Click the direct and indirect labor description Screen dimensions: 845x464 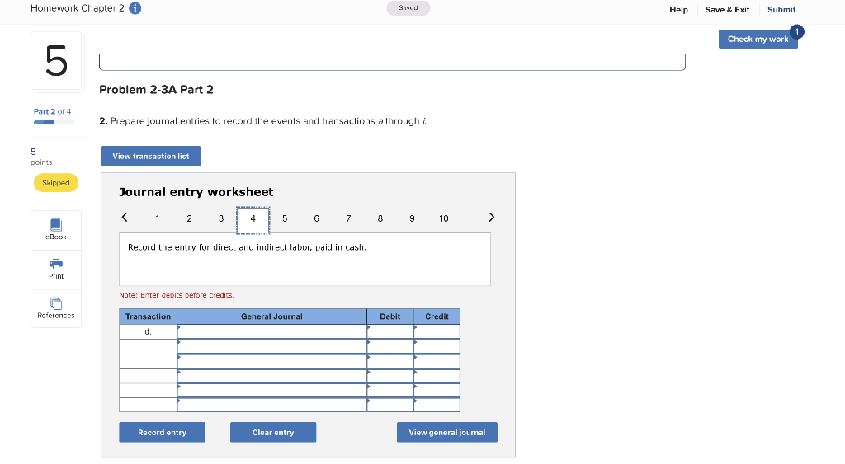point(248,247)
